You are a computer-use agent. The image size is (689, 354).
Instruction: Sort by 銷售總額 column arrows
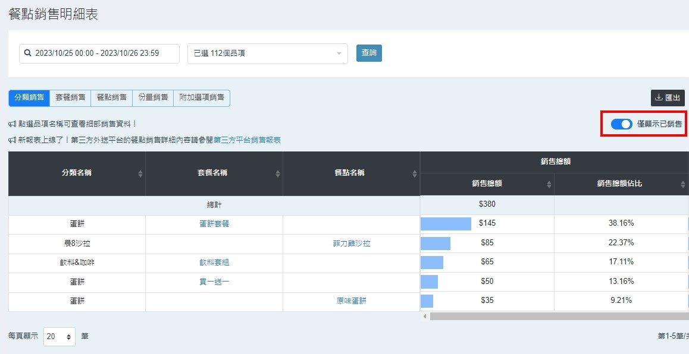point(549,184)
